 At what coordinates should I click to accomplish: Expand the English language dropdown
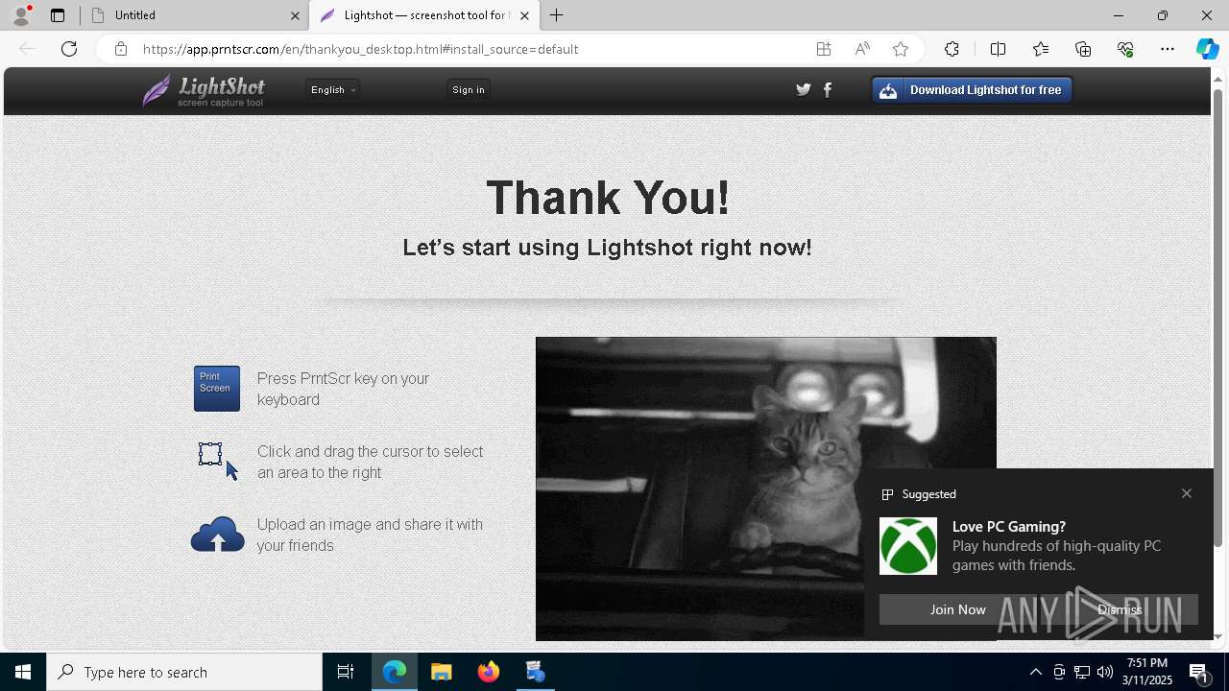point(332,89)
